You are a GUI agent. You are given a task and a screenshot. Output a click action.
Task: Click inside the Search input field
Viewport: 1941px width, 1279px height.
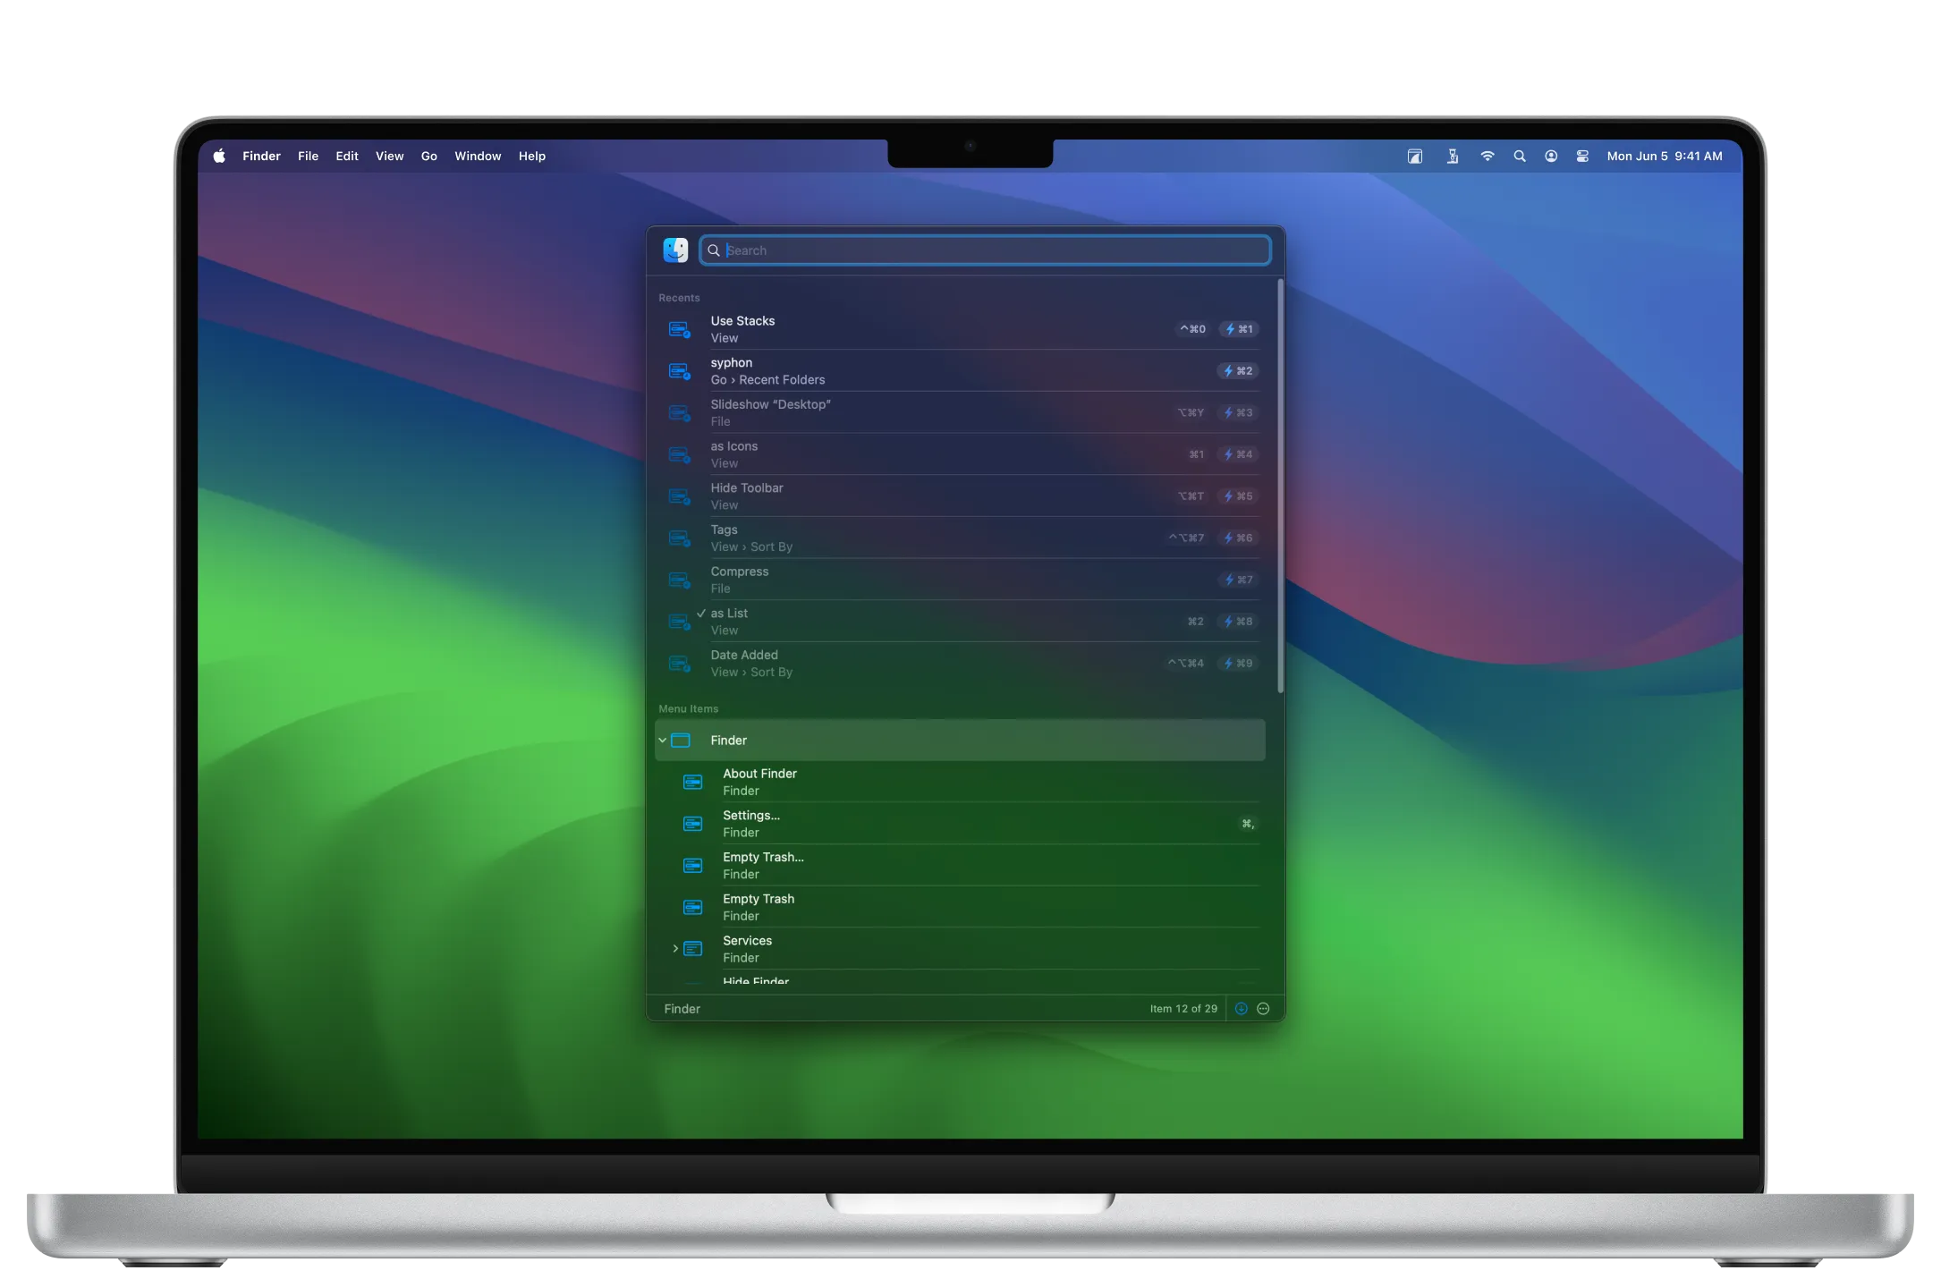(x=984, y=250)
